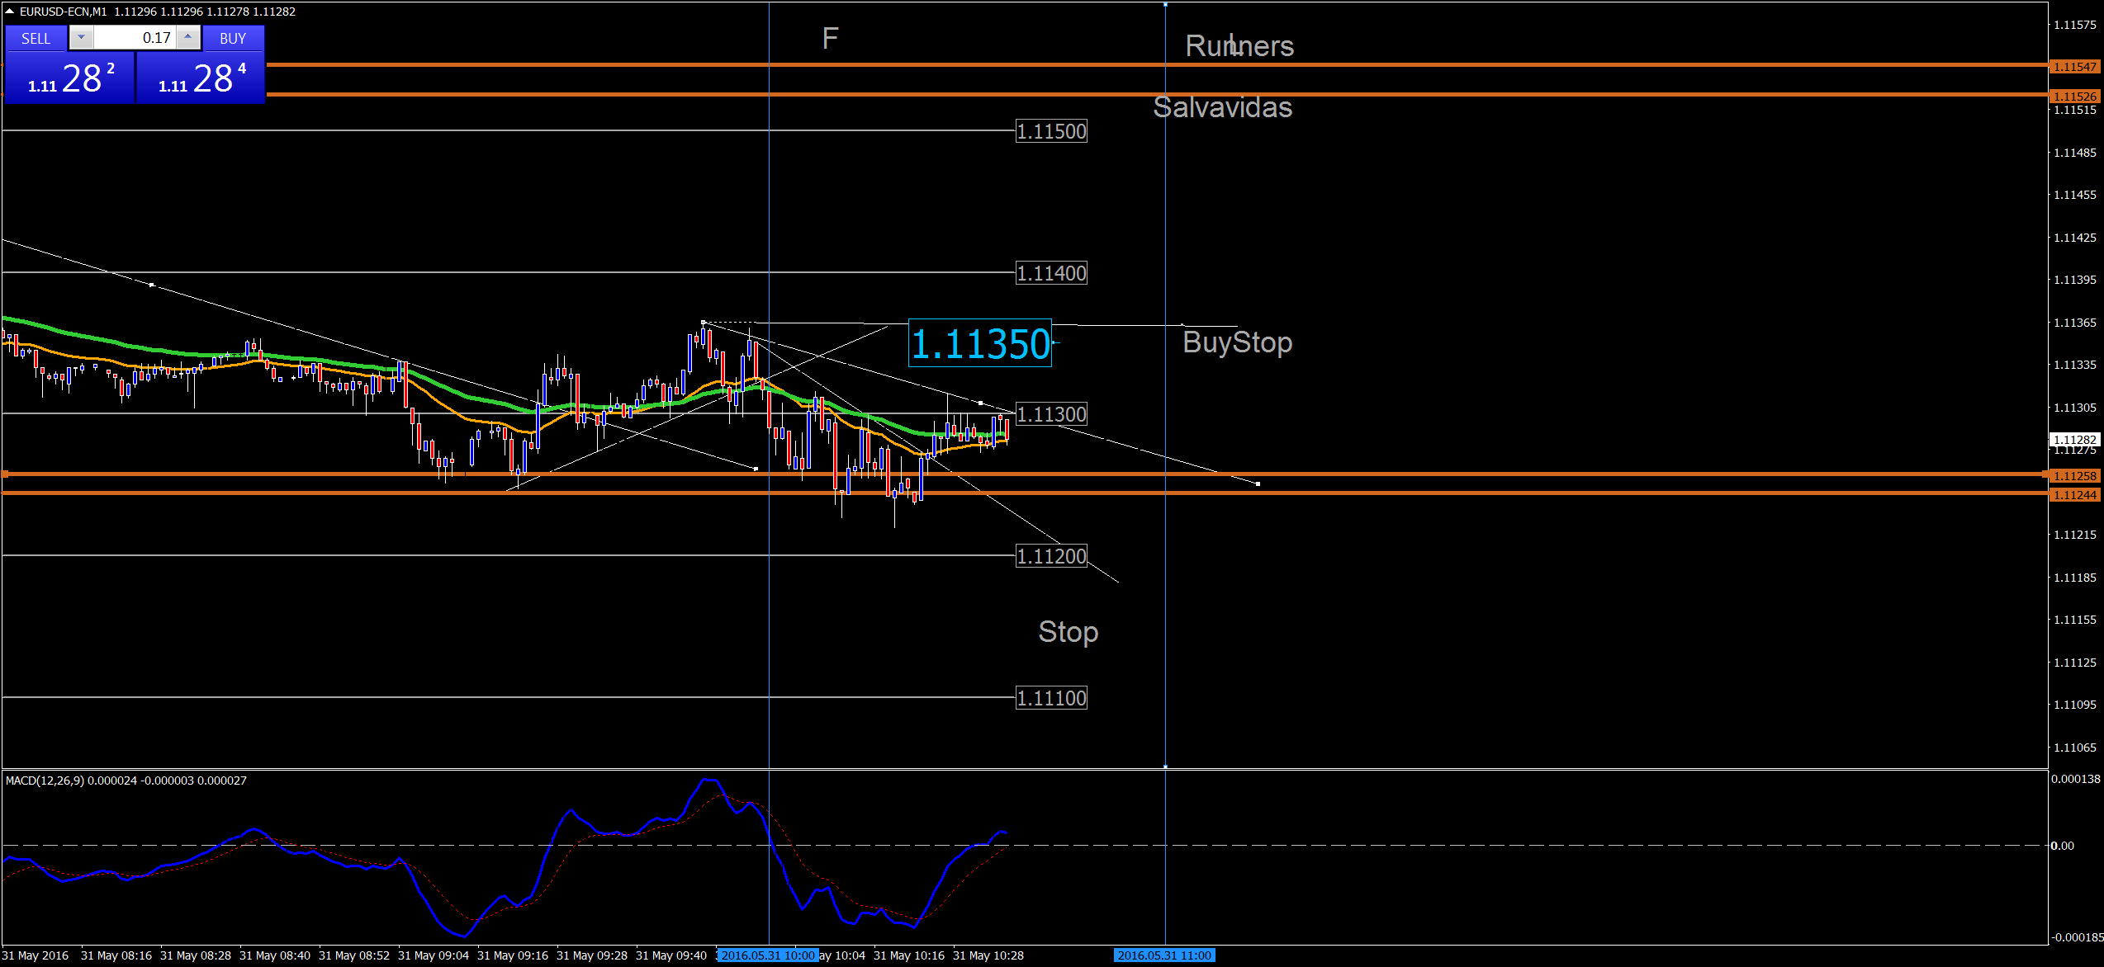This screenshot has height=967, width=2104.
Task: Increase lot volume with up arrow
Action: pos(188,37)
